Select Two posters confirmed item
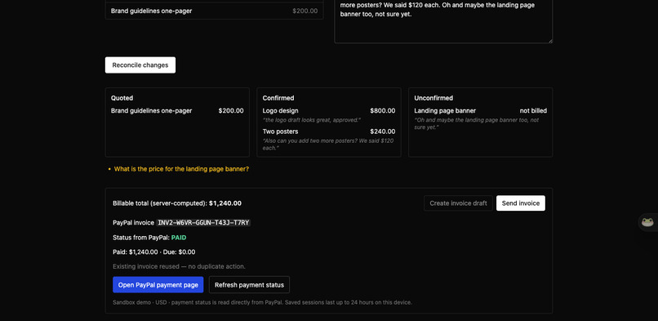This screenshot has width=658, height=321. (280, 132)
